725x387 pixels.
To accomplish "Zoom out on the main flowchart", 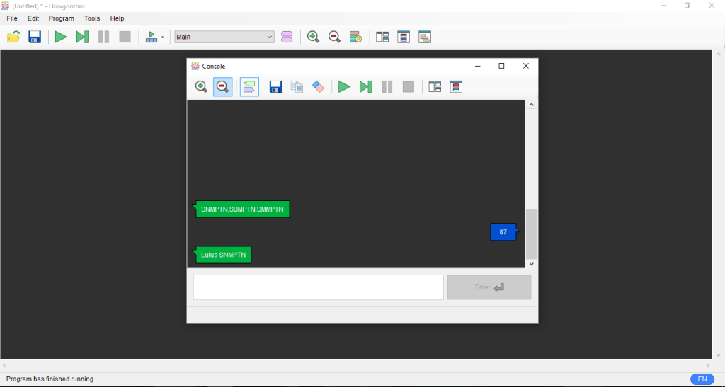I will point(334,37).
